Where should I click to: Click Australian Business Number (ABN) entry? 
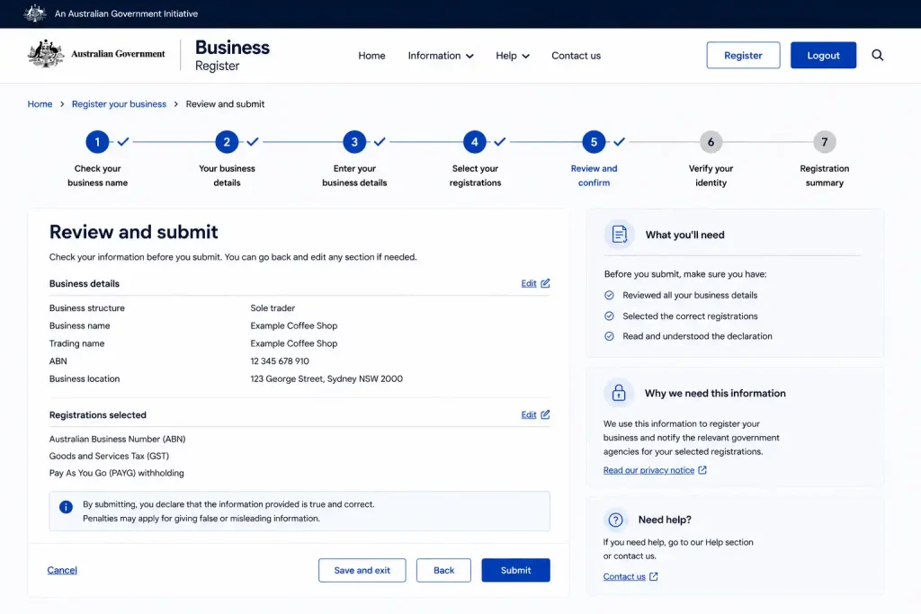coord(118,439)
